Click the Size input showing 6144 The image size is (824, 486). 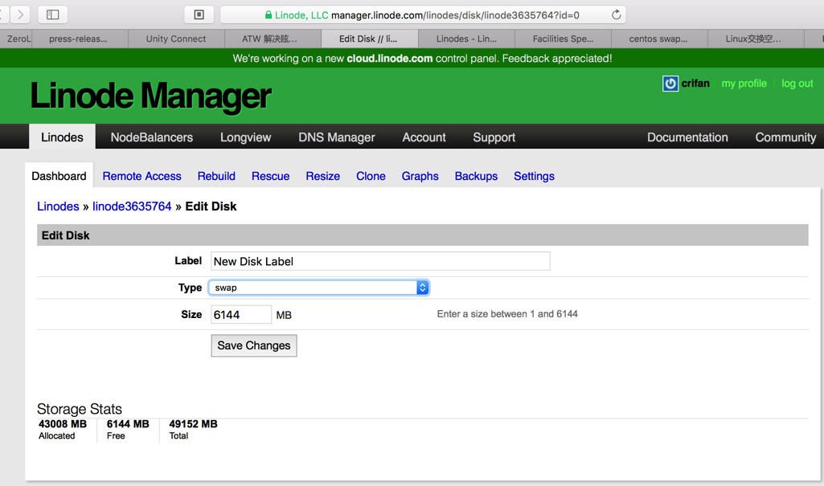[x=241, y=314]
